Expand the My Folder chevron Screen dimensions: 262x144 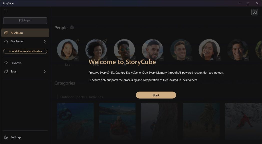pos(45,41)
